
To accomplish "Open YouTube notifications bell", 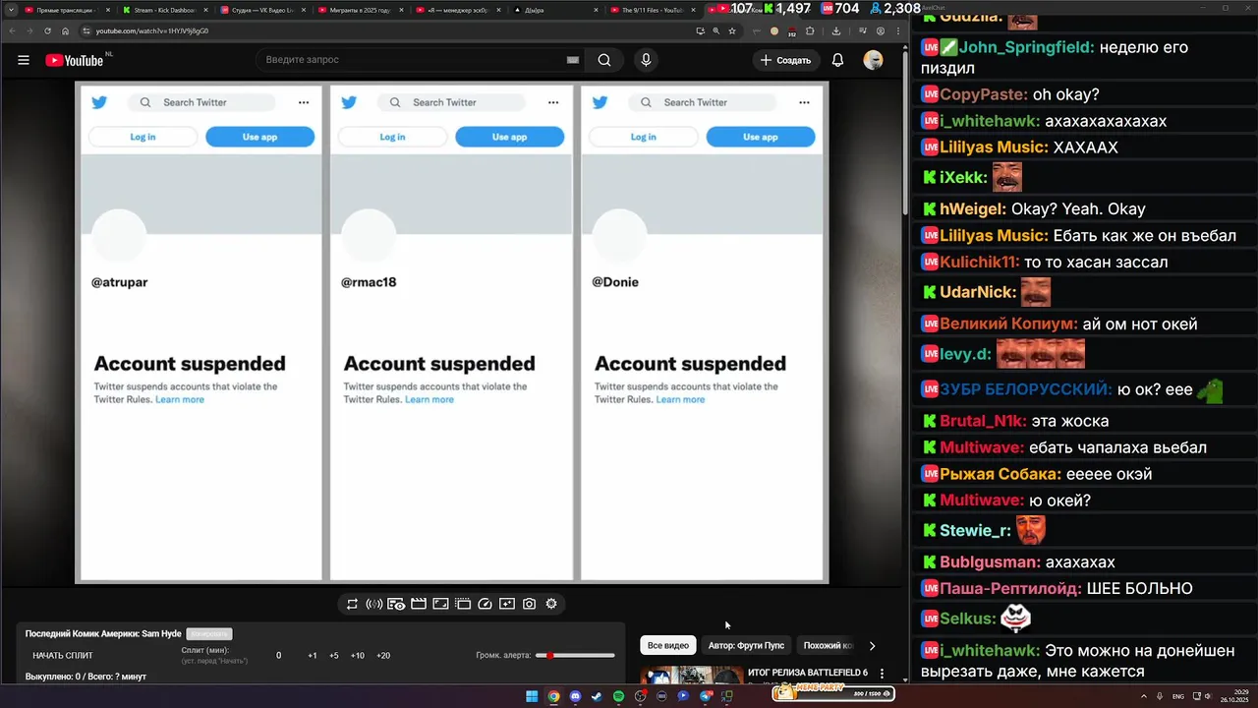I will click(x=837, y=60).
